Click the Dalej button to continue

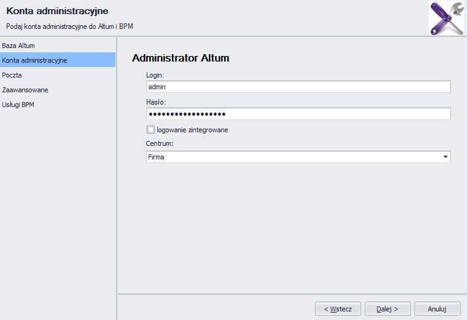[x=388, y=309]
